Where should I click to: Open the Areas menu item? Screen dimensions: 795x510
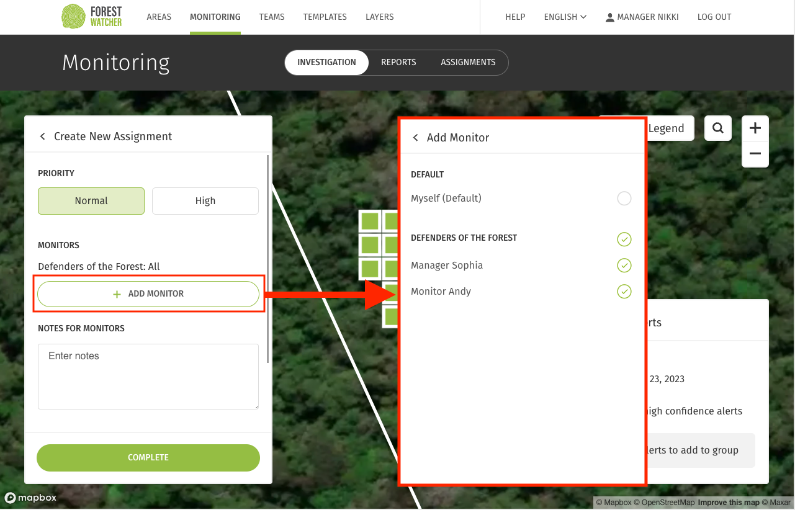pyautogui.click(x=159, y=17)
